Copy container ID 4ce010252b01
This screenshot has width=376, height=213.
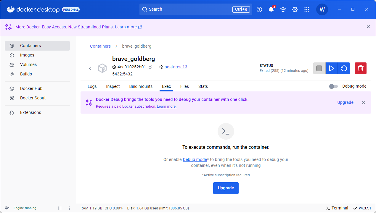tap(150, 67)
